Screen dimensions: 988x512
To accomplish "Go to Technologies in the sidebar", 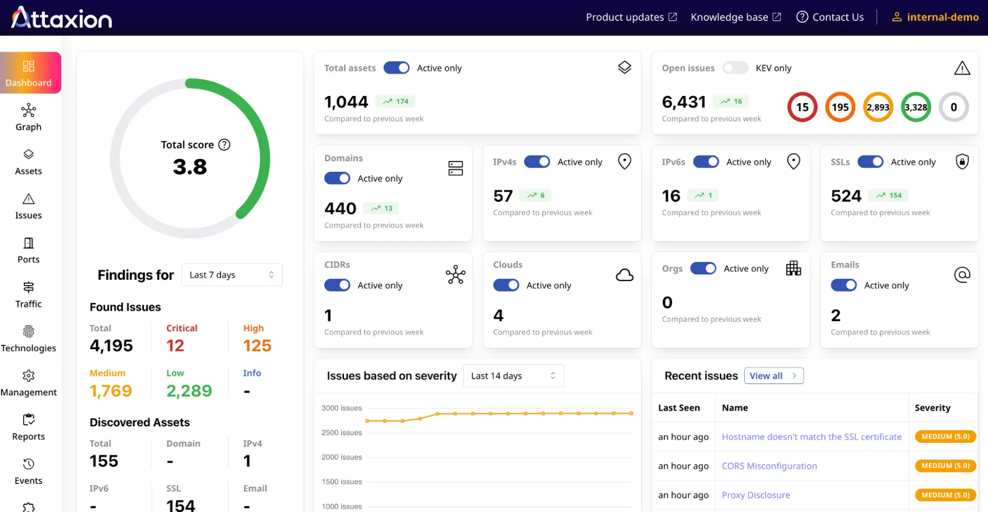I will (29, 339).
